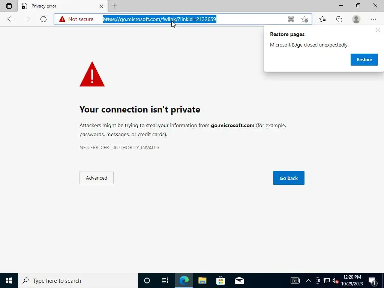Image resolution: width=384 pixels, height=288 pixels.
Task: Refresh the page
Action: tap(43, 19)
